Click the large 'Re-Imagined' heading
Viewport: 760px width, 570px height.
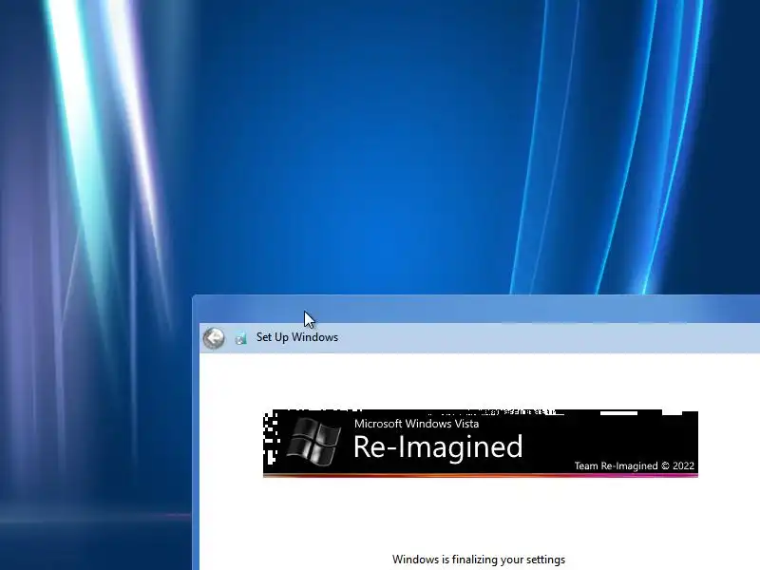(x=438, y=446)
